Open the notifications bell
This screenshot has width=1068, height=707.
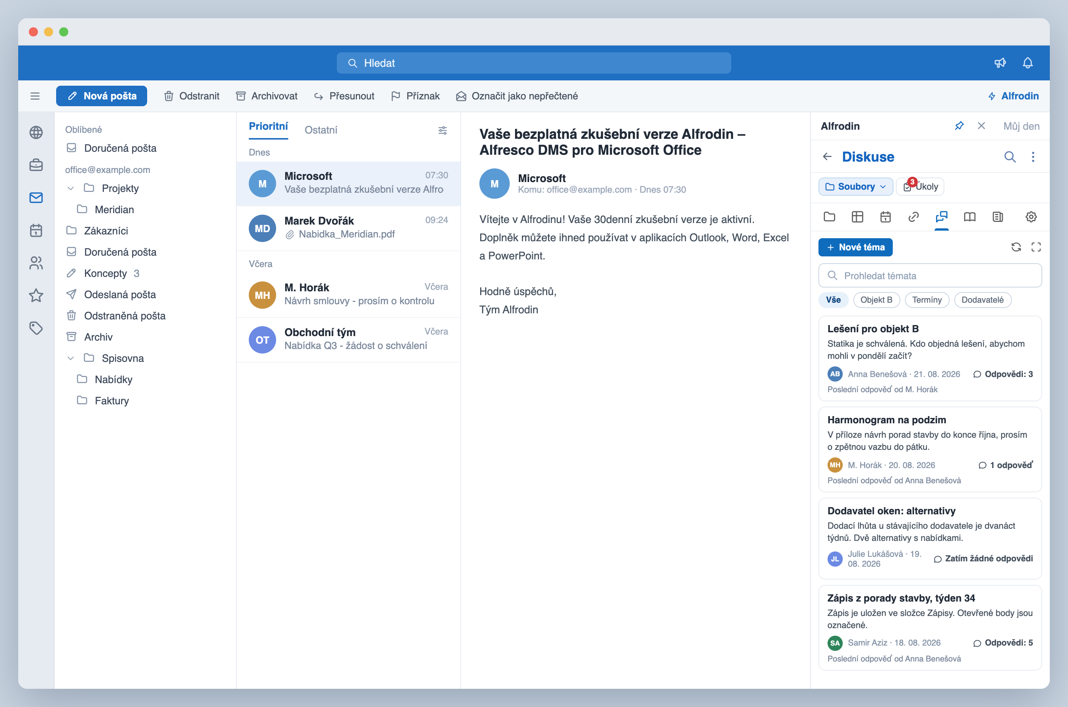coord(1027,63)
